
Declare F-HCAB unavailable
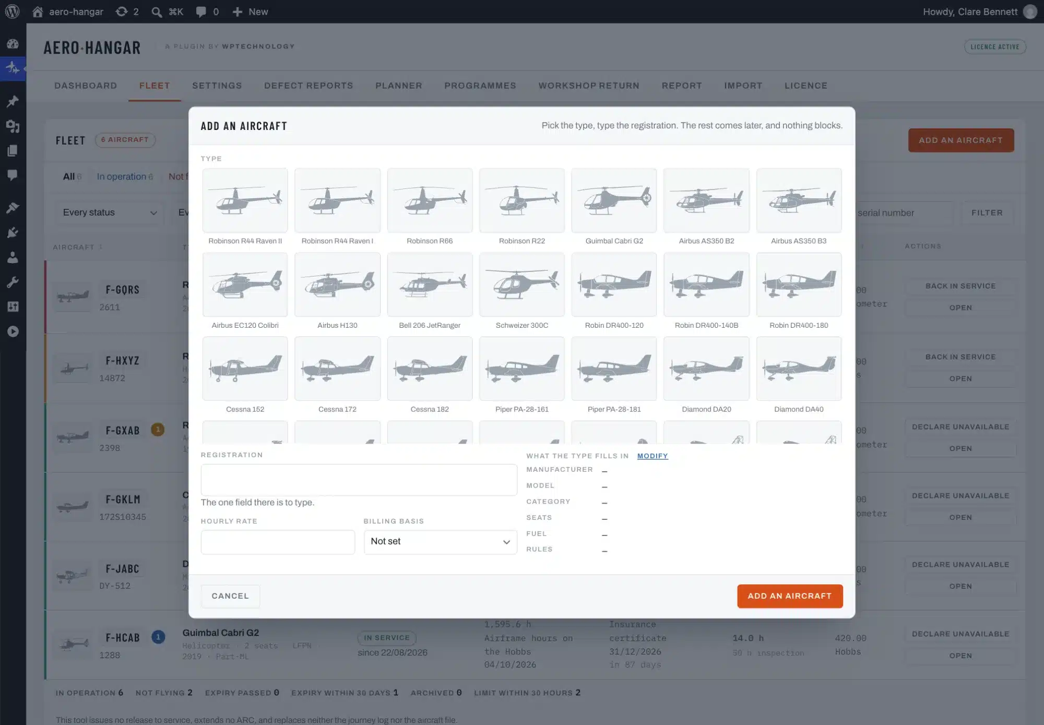[x=960, y=634]
